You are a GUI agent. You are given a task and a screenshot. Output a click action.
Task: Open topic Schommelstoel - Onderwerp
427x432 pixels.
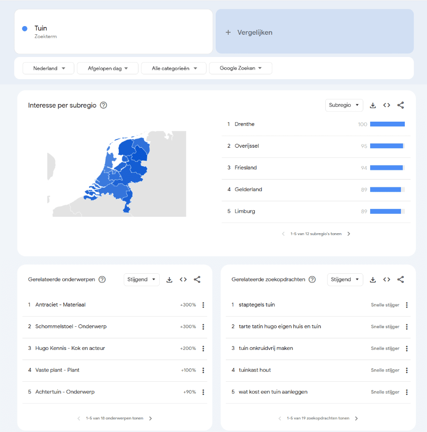[x=71, y=327]
